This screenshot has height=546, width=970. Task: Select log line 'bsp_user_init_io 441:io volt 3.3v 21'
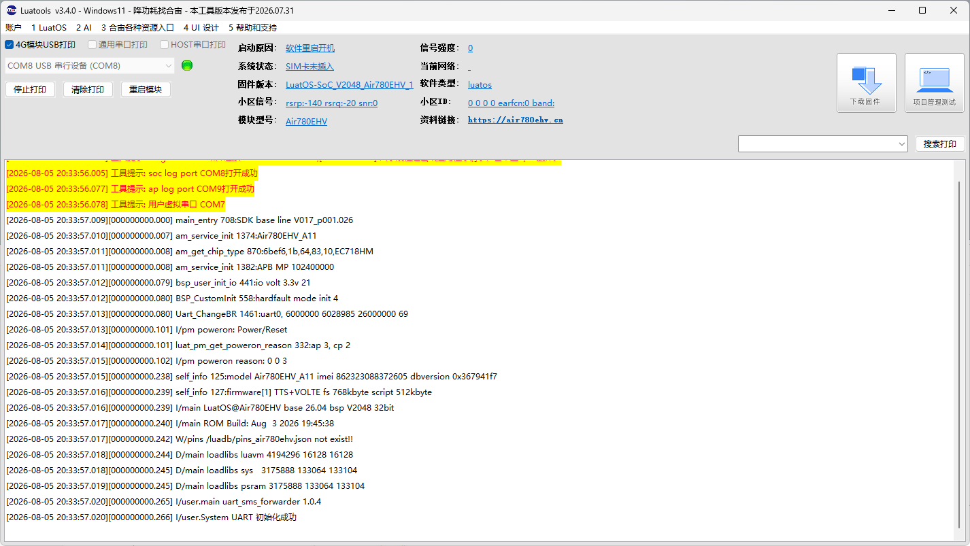coord(158,283)
